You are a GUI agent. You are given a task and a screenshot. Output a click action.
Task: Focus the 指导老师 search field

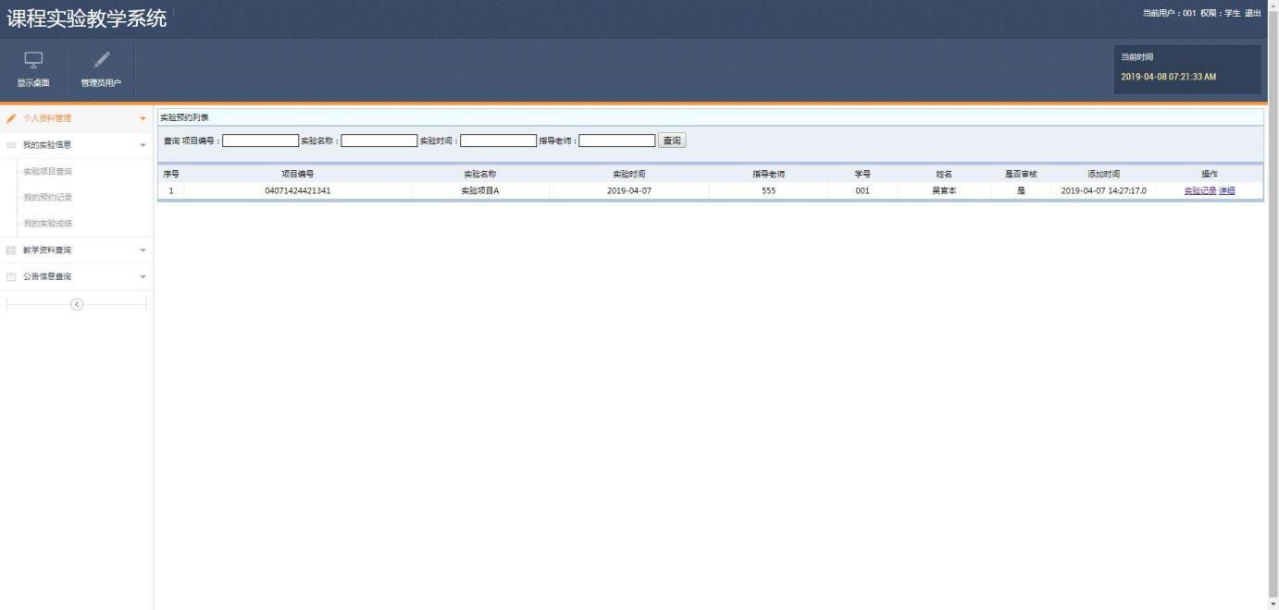pos(617,140)
